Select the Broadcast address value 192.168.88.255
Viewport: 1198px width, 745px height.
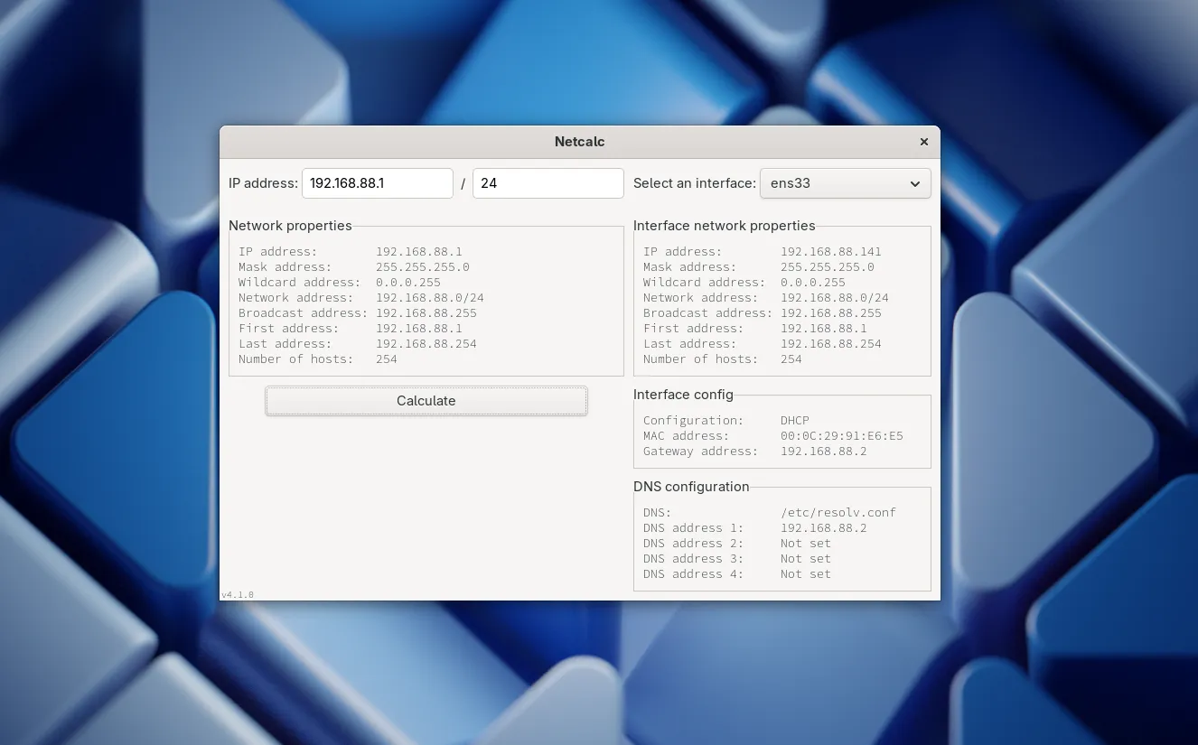426,312
